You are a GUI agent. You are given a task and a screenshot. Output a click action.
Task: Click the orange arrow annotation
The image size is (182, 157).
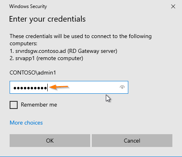pos(59,87)
